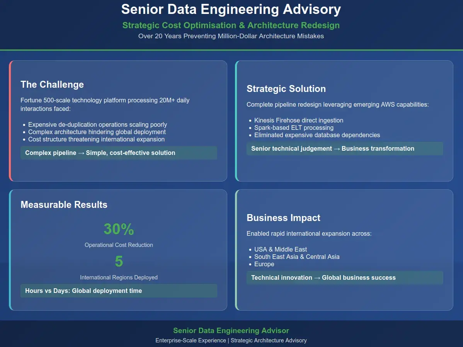This screenshot has height=347, width=463.
Task: Click the green 'Strategic Cost Optimisation' subtitle
Action: click(x=231, y=26)
